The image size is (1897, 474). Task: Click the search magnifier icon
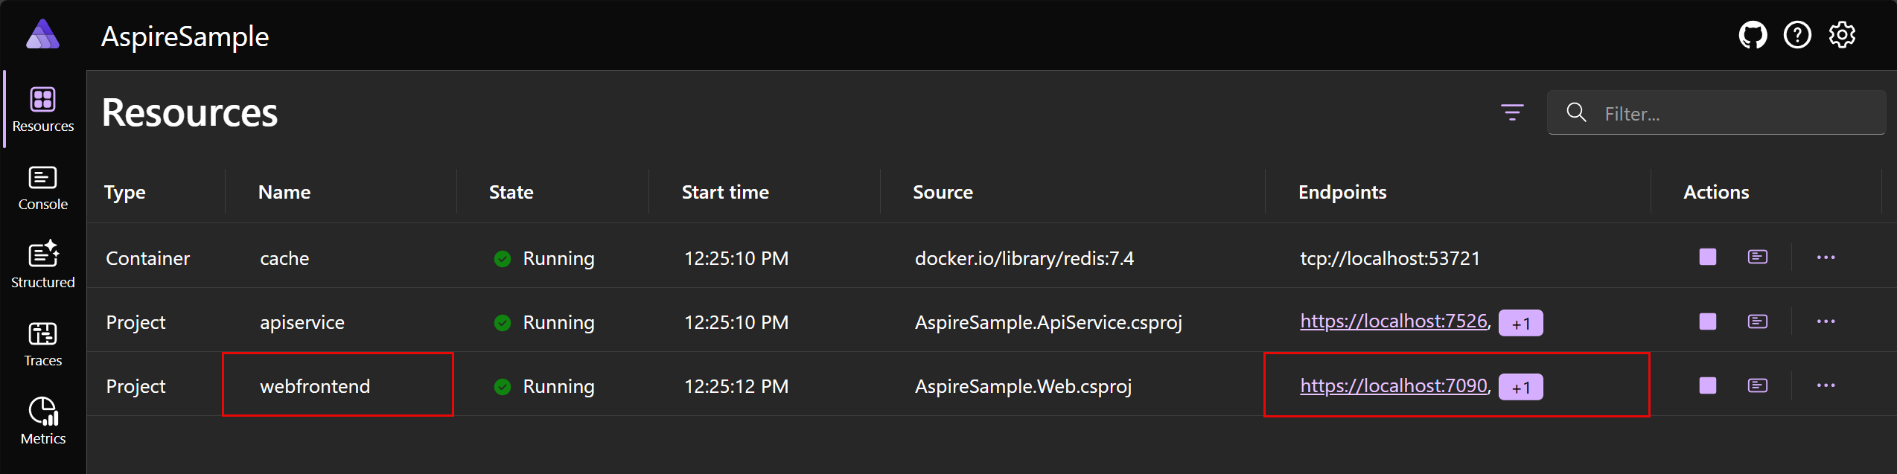pos(1576,112)
